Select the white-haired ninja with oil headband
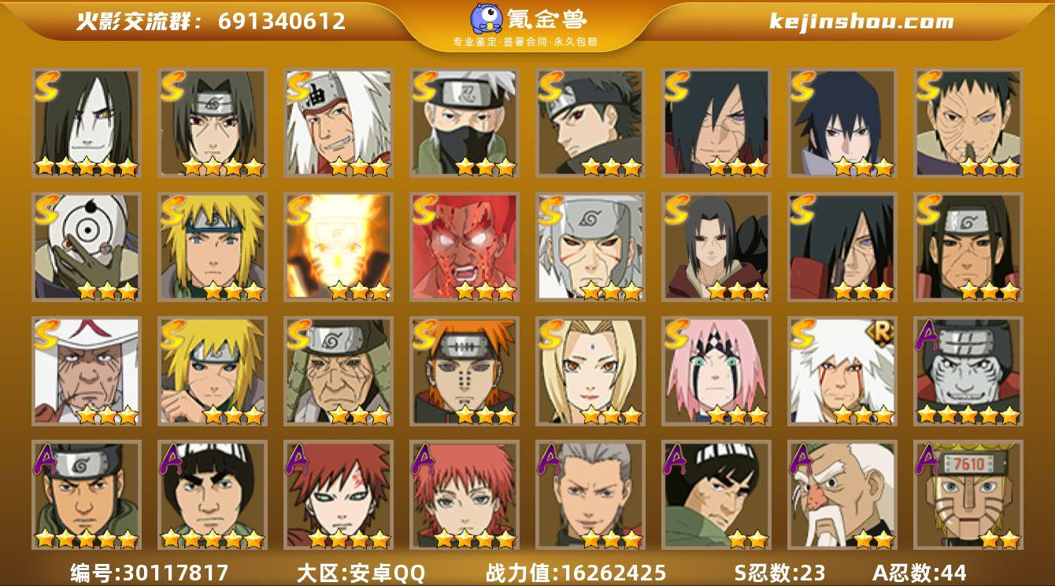The image size is (1055, 586). coord(339,123)
